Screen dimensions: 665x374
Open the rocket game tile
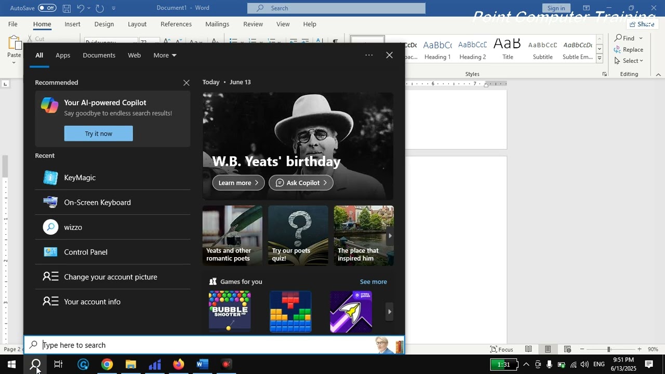coord(351,311)
